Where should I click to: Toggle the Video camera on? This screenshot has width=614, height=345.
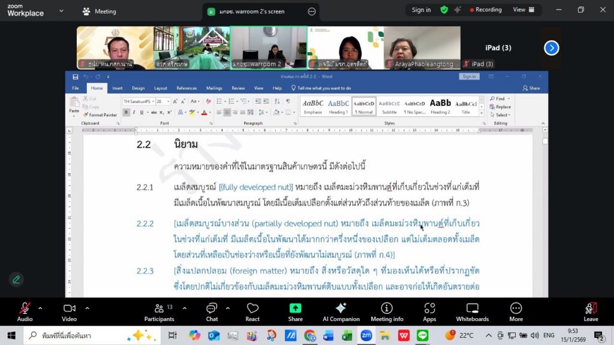pyautogui.click(x=70, y=311)
